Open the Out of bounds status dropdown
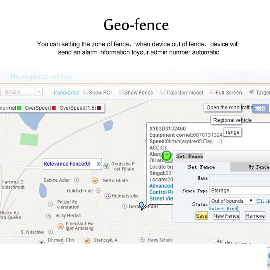The height and width of the screenshot is (270, 270). tap(232, 201)
